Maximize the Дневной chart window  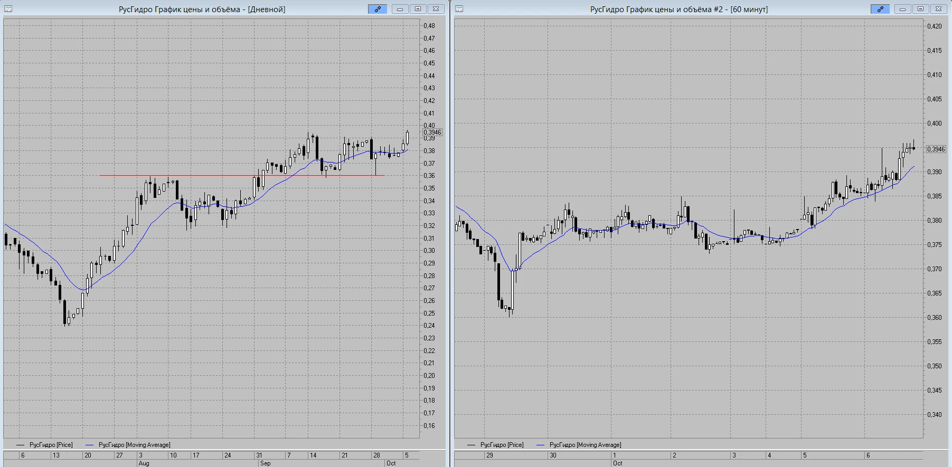(418, 9)
